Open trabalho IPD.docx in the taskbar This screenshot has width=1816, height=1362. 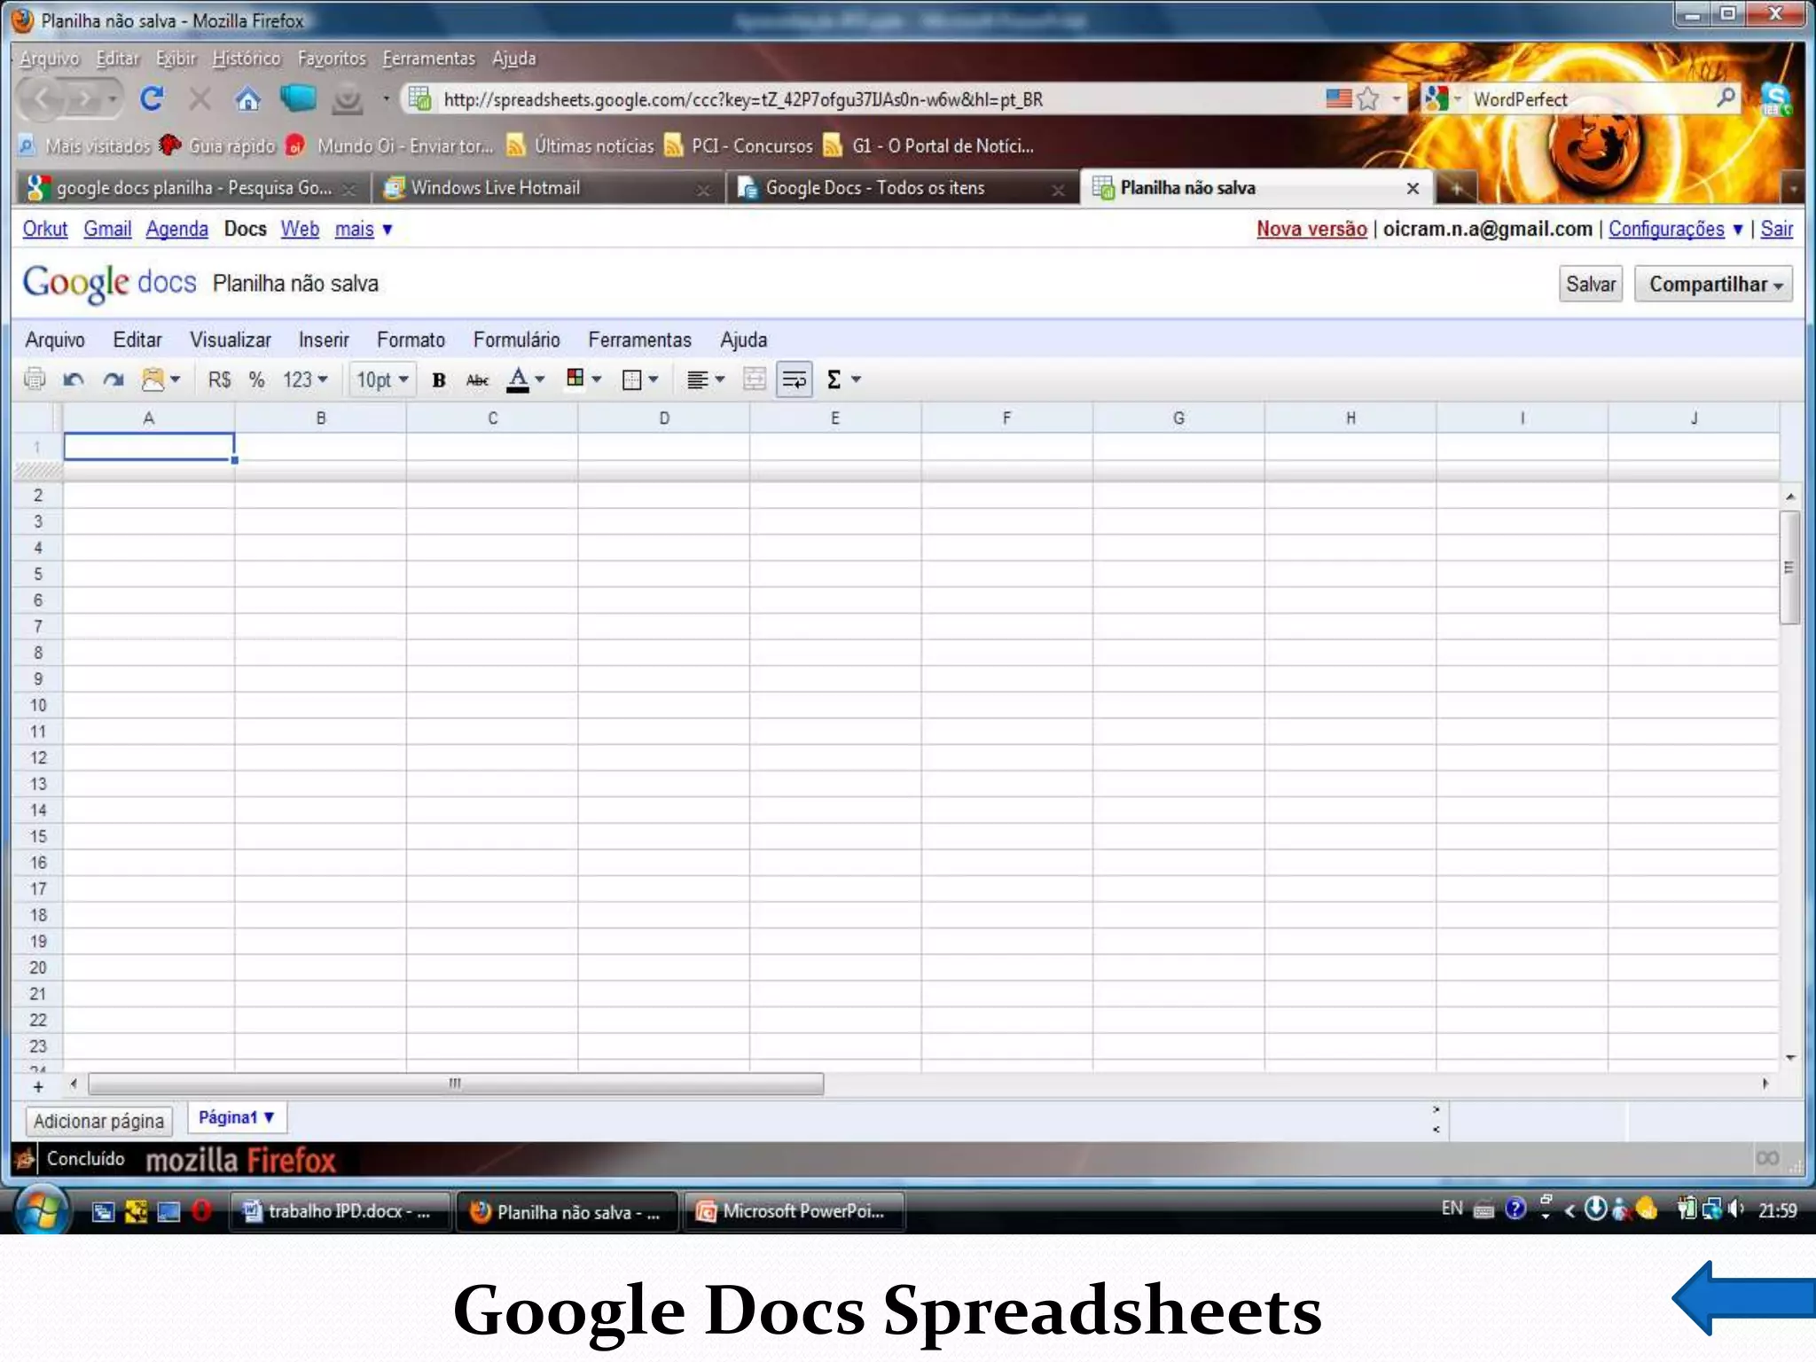pyautogui.click(x=341, y=1211)
